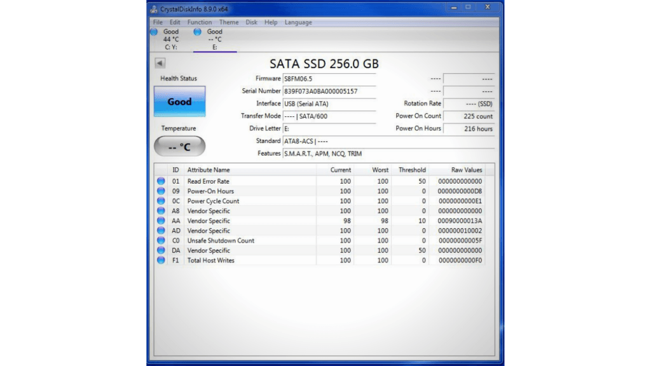Close the CrystalDiskInfo window
651x366 pixels.
tap(488, 7)
